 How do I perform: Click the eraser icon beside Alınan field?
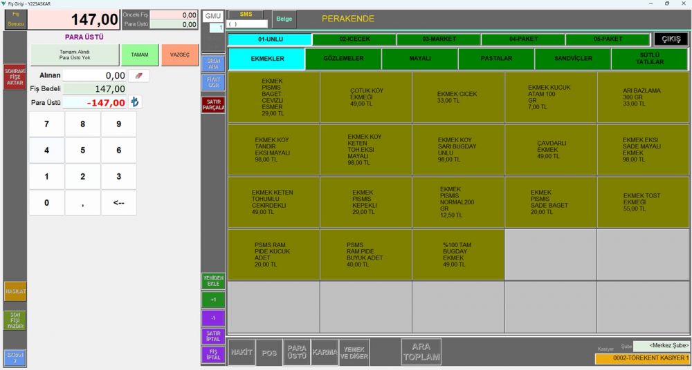coord(139,76)
